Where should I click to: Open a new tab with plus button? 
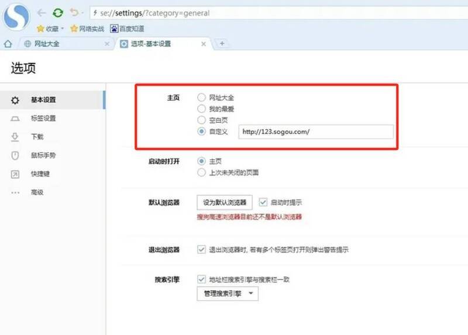[x=222, y=43]
